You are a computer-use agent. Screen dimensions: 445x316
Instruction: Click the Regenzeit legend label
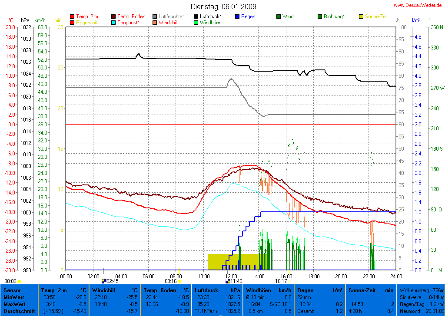[x=86, y=23]
